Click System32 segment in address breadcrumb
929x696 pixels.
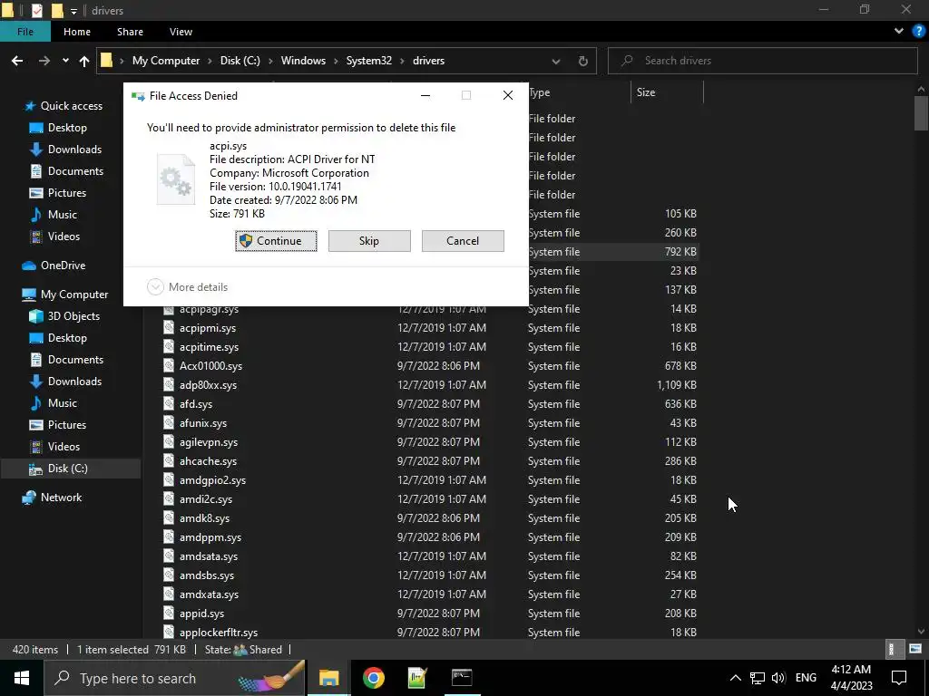(x=369, y=61)
